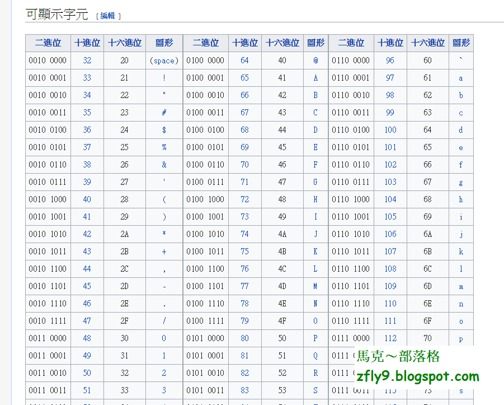
Task: Click the @ character link
Action: [x=315, y=60]
